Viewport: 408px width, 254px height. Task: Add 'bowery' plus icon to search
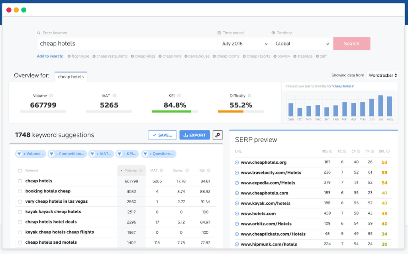275,56
